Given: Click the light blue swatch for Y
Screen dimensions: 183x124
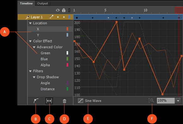Looking at the screenshot, I should pyautogui.click(x=67, y=35).
